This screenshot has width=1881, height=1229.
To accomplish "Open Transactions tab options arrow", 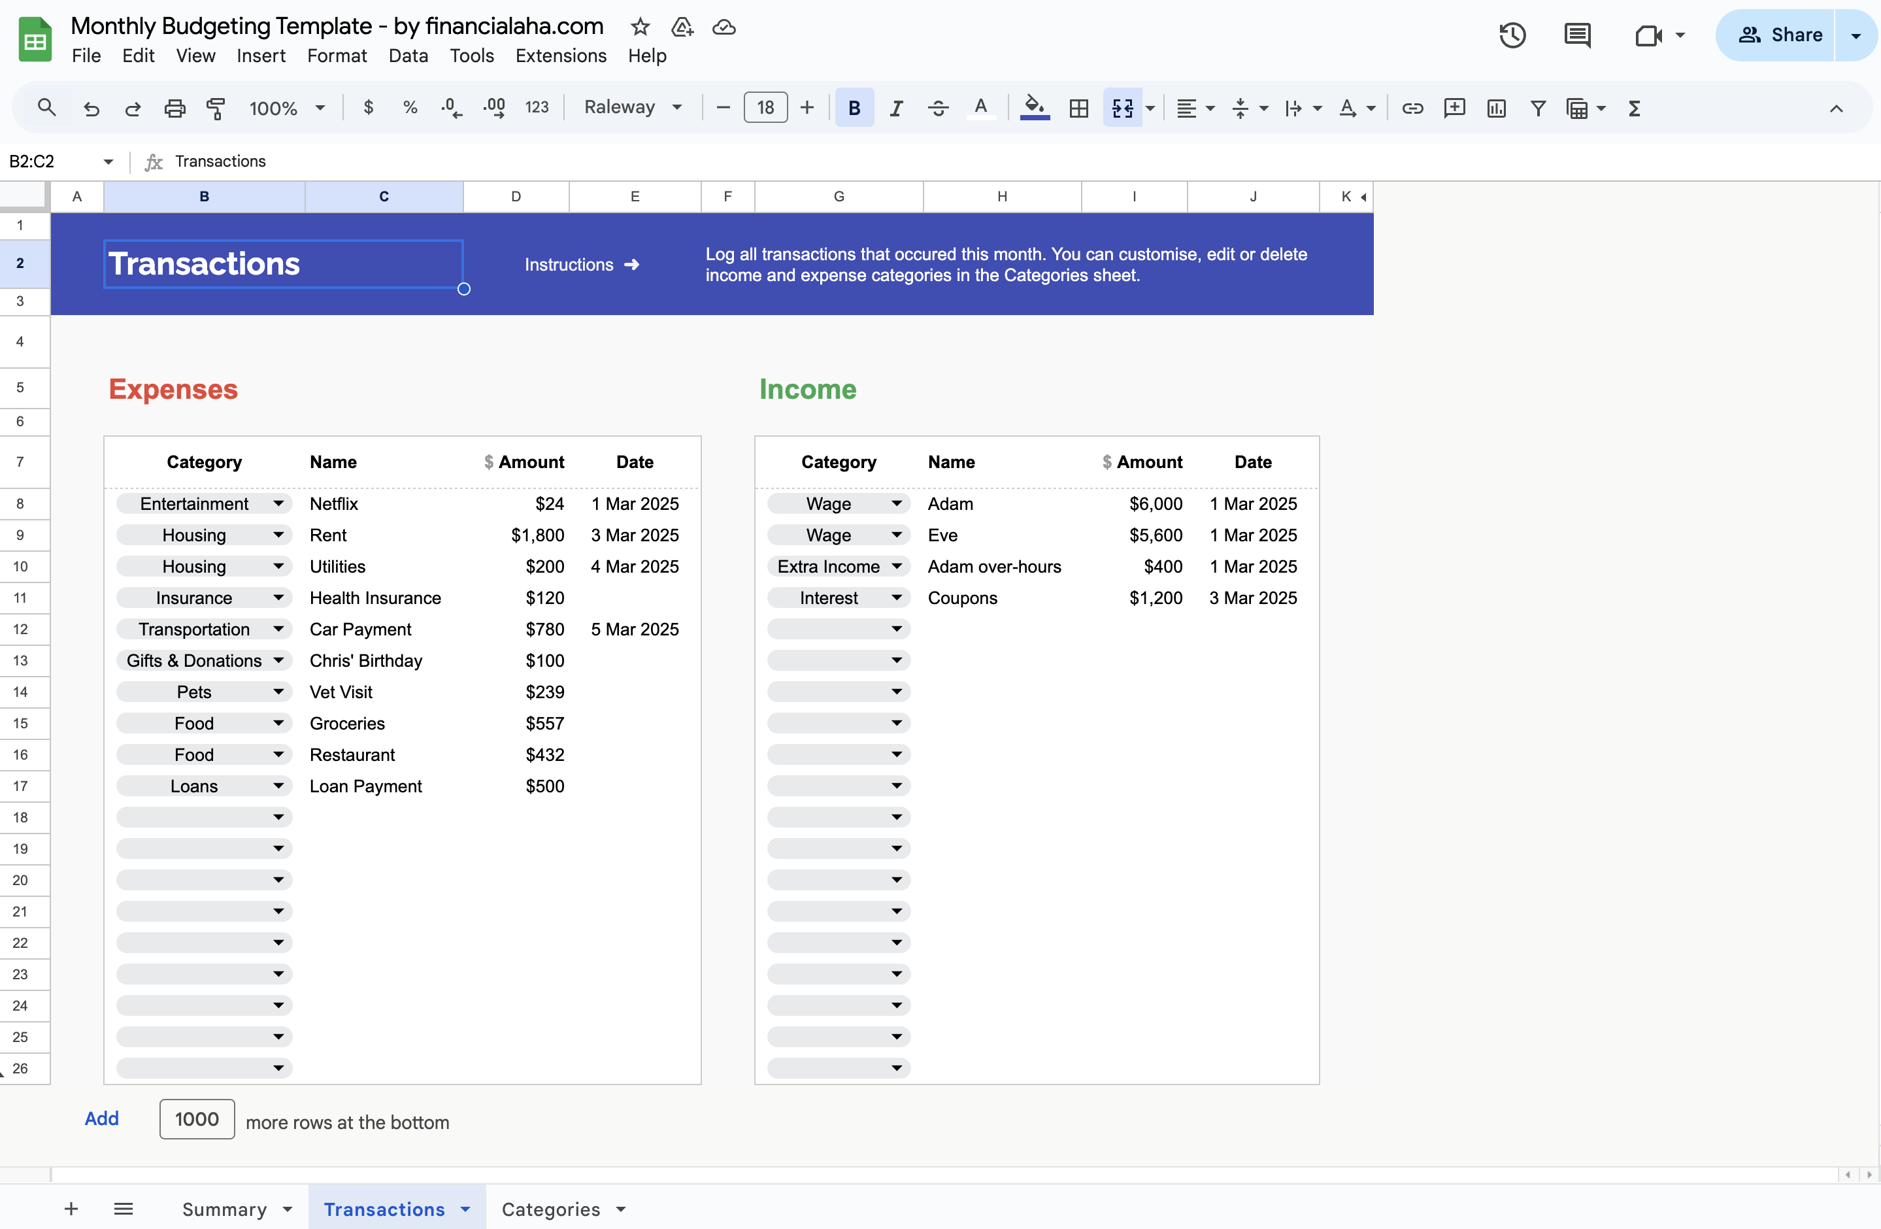I will coord(465,1209).
